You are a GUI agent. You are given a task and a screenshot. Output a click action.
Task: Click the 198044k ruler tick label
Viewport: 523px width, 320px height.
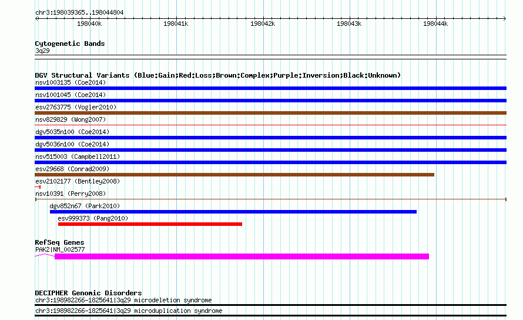tap(435, 24)
